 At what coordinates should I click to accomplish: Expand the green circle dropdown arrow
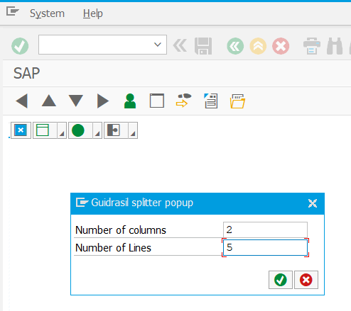tap(97, 130)
